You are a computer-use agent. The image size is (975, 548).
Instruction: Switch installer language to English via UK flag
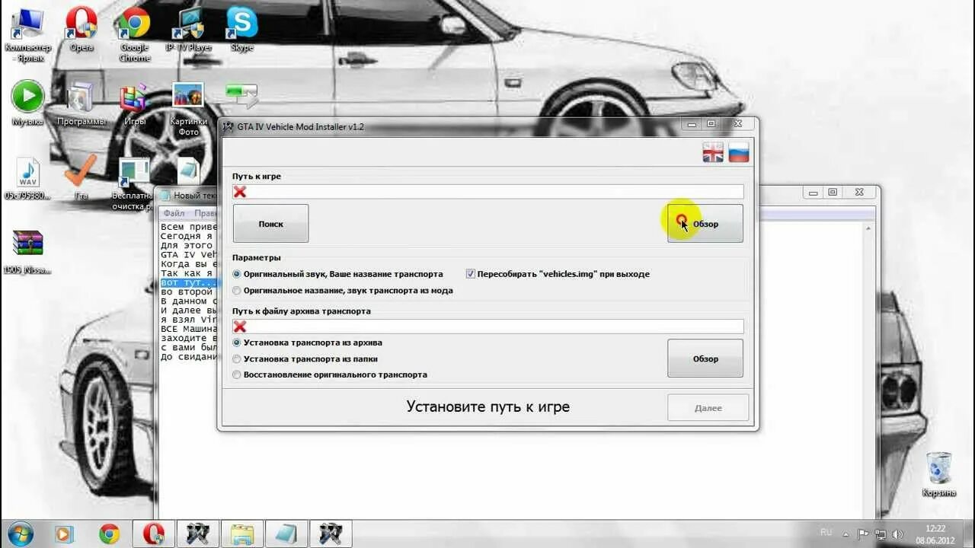point(713,152)
